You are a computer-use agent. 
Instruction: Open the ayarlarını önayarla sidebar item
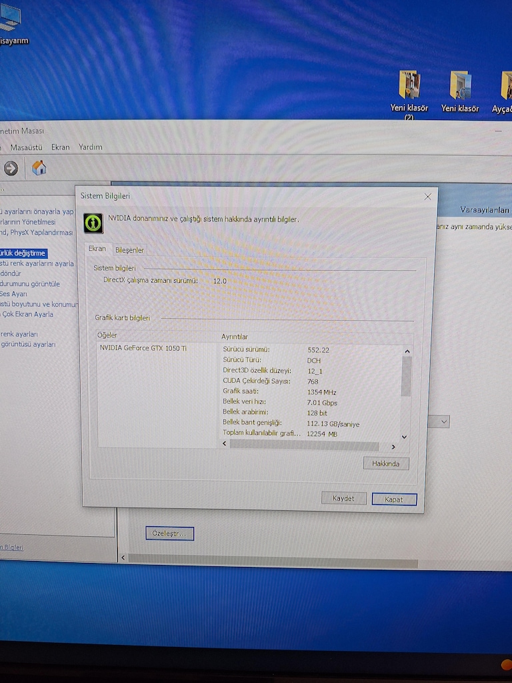[37, 211]
